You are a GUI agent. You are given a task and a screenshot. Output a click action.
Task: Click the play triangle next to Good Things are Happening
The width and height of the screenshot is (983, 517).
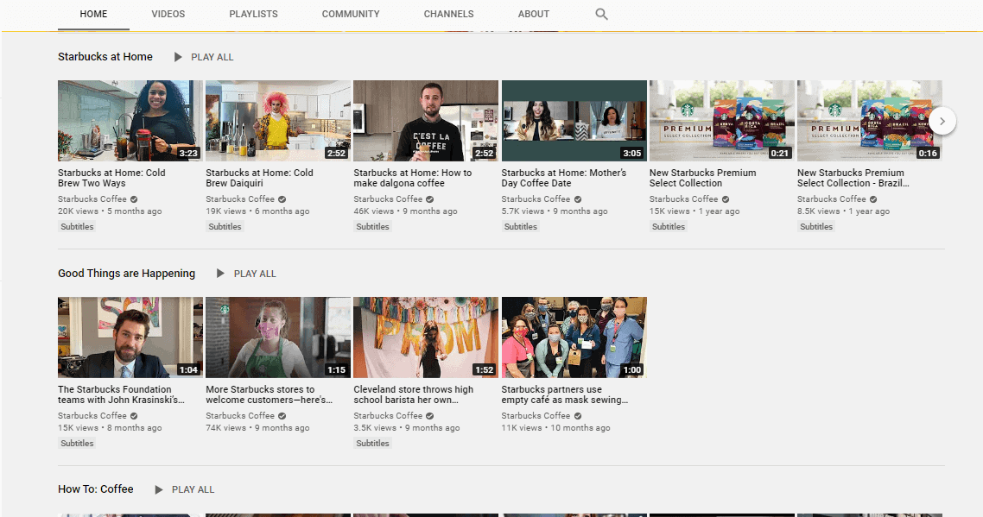pos(220,273)
